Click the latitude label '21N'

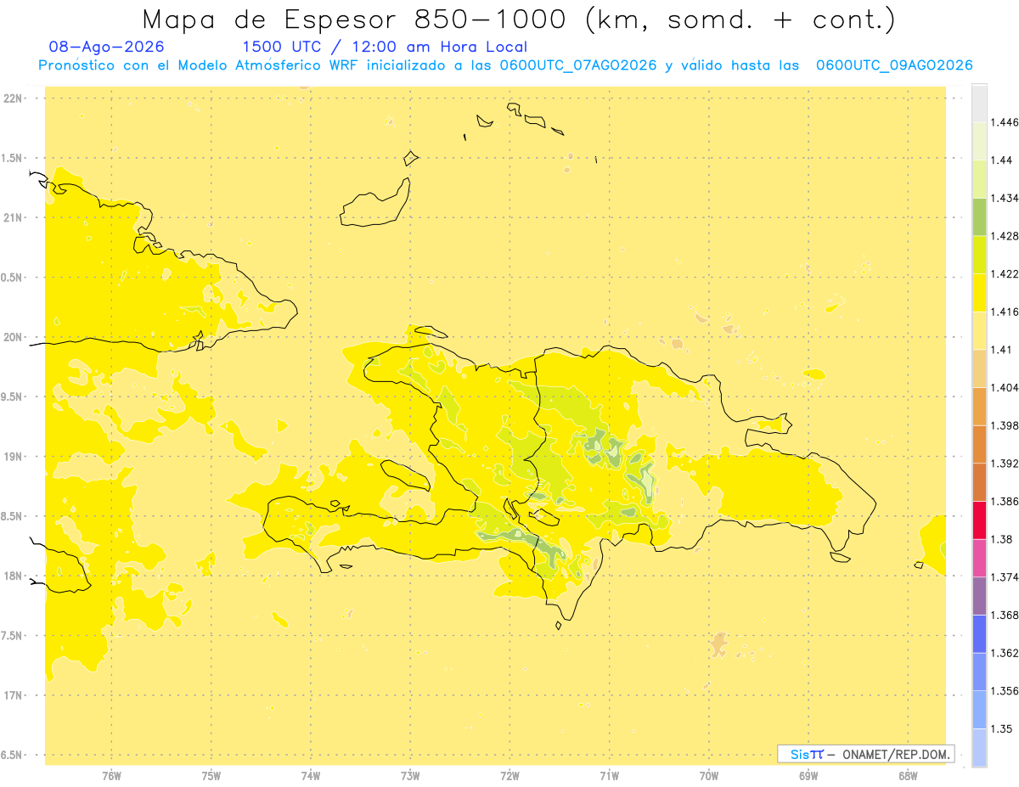[13, 217]
